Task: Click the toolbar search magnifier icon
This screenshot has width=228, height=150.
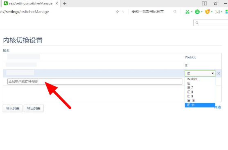Action: pos(175,11)
